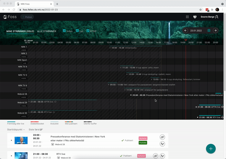The image size is (226, 159).
Task: Open the browser extensions puzzle icon
Action: tap(212, 10)
